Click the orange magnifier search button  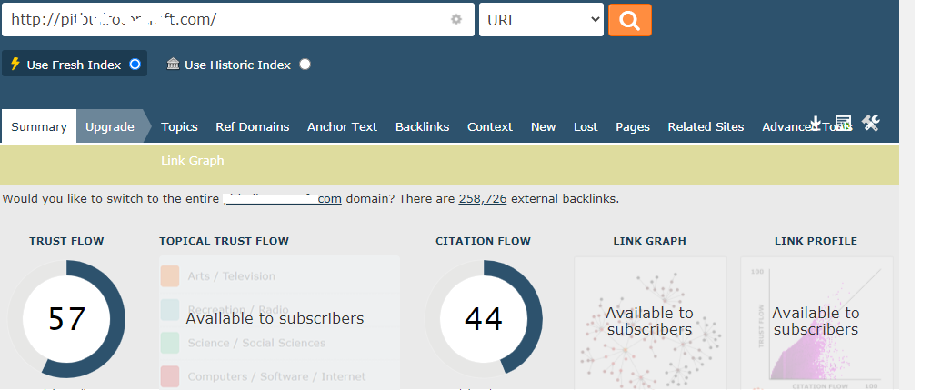click(629, 20)
